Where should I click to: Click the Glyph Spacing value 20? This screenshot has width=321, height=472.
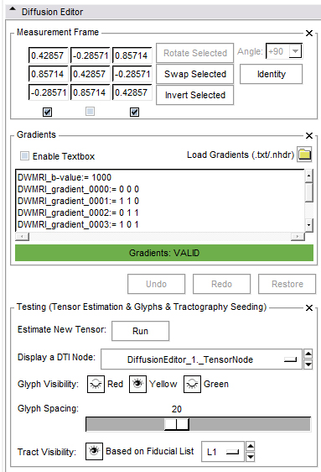(x=177, y=409)
